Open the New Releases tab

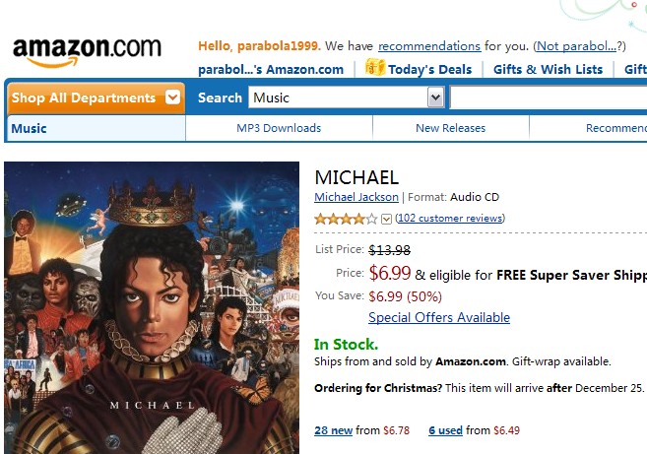pyautogui.click(x=450, y=128)
